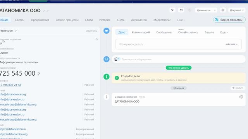Click the info icon beside the Создана компания entry
Viewport: 248px width, 139px height.
(x=107, y=97)
